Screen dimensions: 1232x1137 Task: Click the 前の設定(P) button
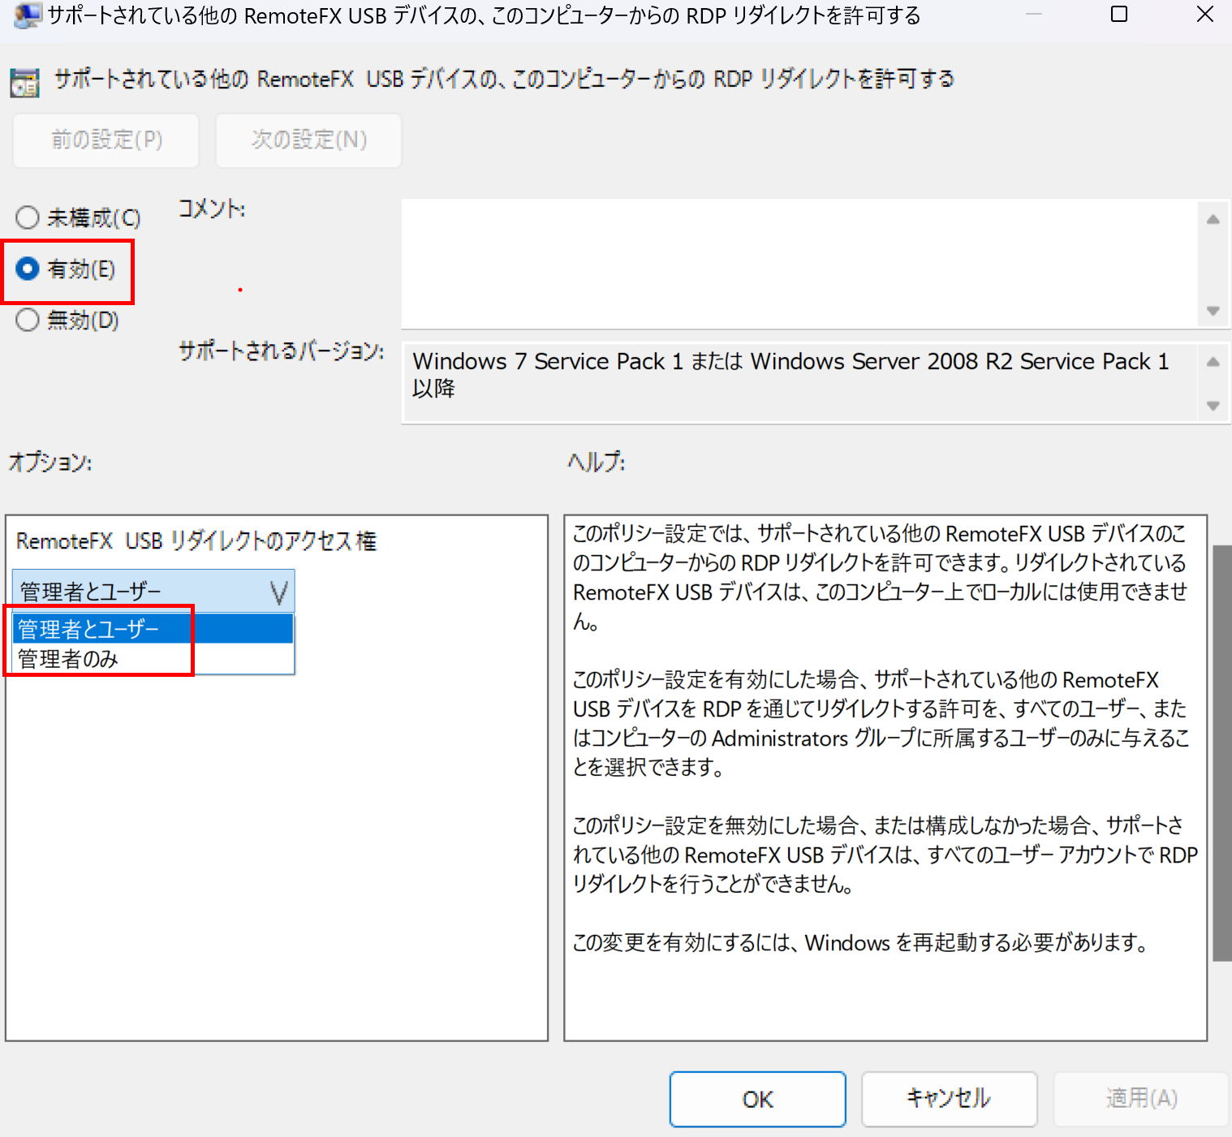tap(106, 140)
